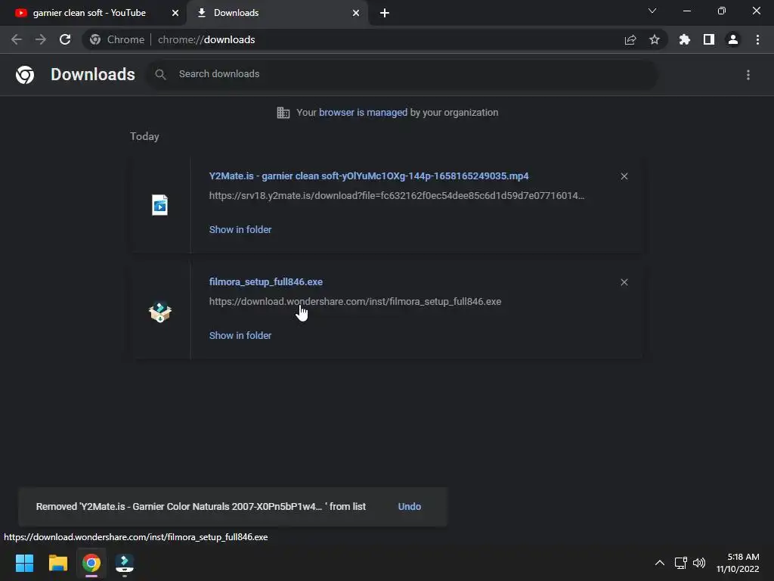Click the srv18.y2mate.is download URL
774x581 pixels.
pos(396,196)
